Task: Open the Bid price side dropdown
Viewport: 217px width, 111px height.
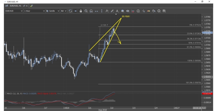Action: click(x=64, y=11)
